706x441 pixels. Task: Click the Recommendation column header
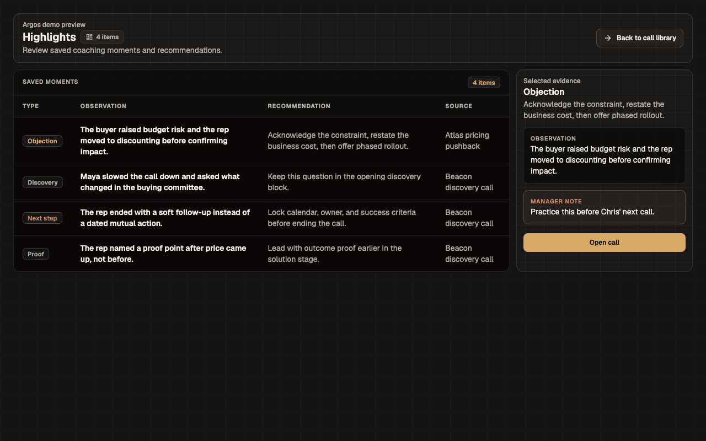point(299,106)
